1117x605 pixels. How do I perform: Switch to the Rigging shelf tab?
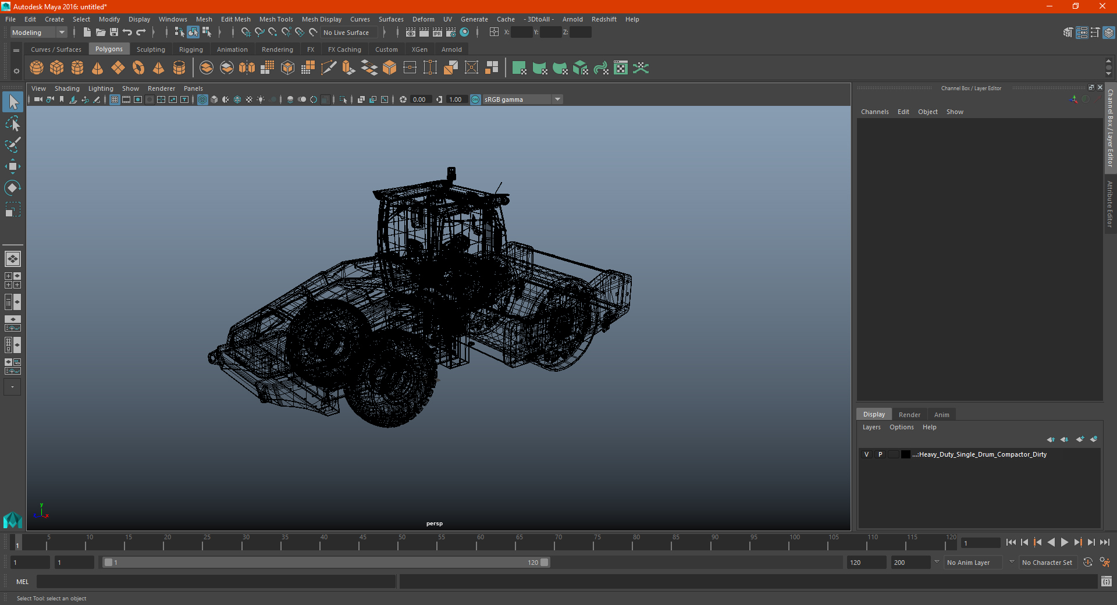tap(191, 49)
